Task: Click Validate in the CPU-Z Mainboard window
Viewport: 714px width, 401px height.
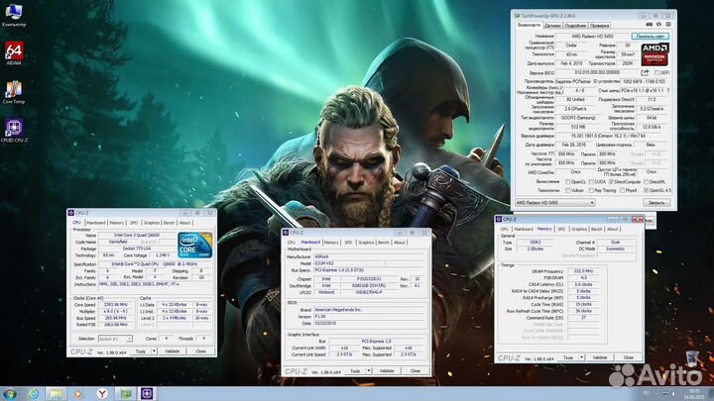Action: [x=387, y=371]
